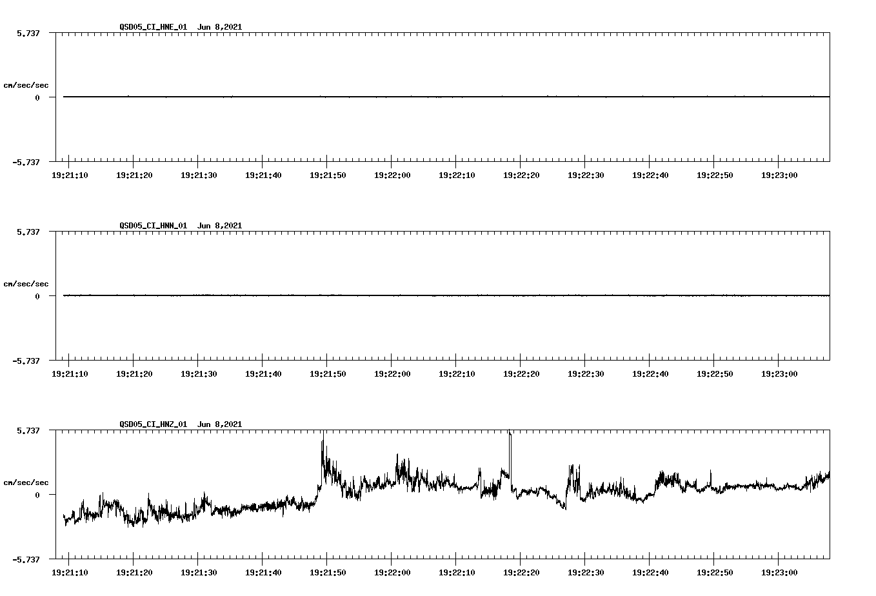
Task: Click the -5.737 lower limit on HNZ plot
Action: pyautogui.click(x=26, y=559)
